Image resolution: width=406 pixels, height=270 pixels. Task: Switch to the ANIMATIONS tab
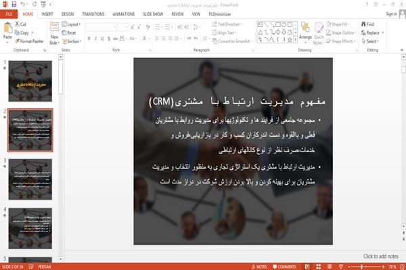pos(124,14)
